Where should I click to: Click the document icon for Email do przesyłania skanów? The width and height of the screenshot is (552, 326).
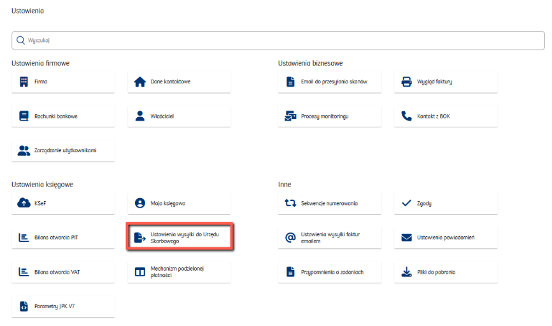[290, 81]
